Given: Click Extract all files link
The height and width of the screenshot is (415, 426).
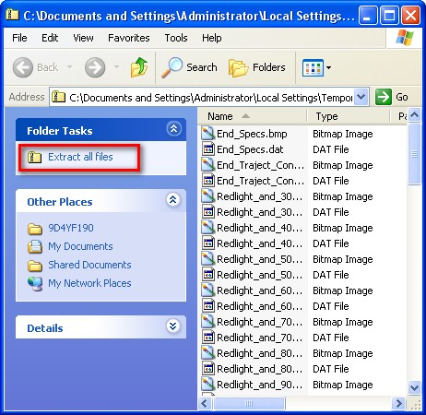Looking at the screenshot, I should [x=80, y=157].
